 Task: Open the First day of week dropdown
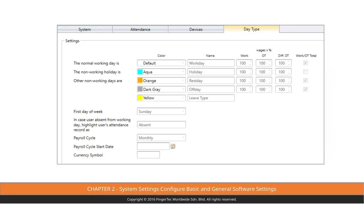(161, 111)
